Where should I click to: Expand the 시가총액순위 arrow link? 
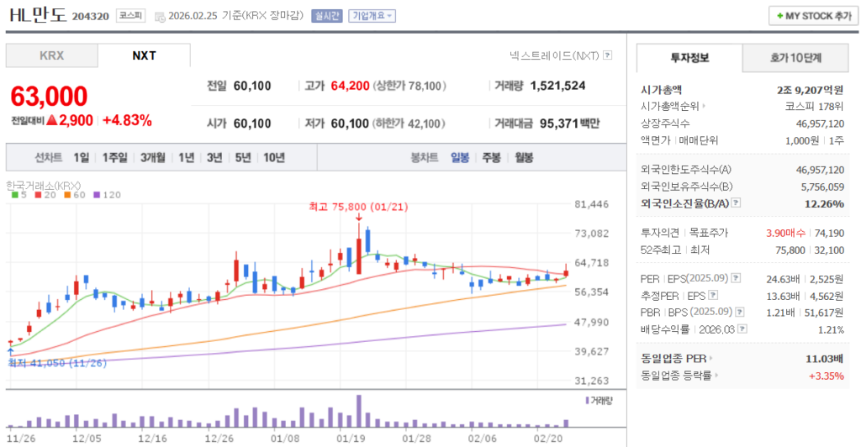[x=703, y=107]
